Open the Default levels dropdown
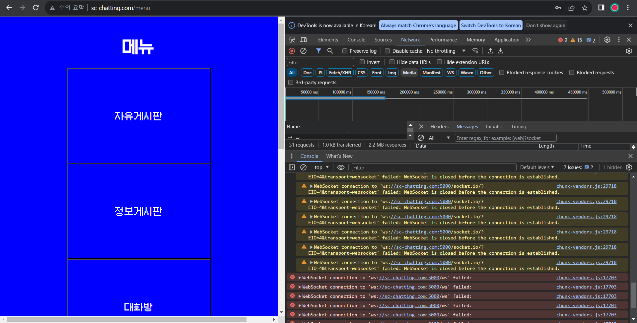This screenshot has width=637, height=323. [537, 167]
